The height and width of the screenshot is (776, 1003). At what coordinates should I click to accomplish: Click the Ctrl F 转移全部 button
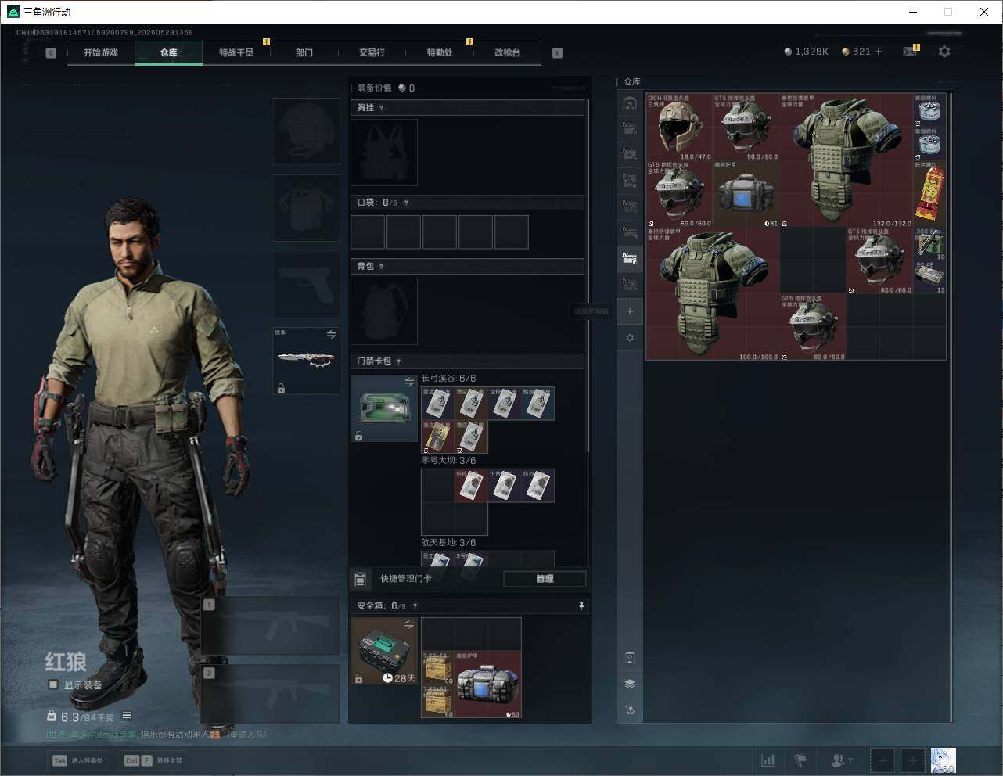tap(153, 760)
